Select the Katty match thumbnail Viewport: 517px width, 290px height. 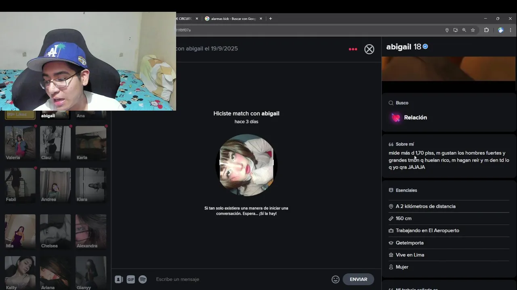click(x=20, y=273)
